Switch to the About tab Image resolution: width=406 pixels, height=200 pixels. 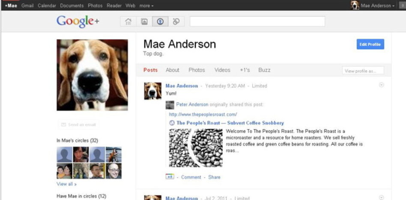point(173,70)
